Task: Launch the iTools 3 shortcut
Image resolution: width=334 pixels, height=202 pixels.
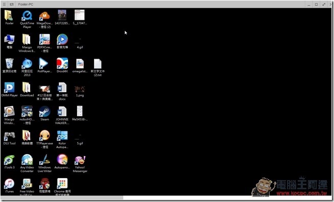Action: 9,160
